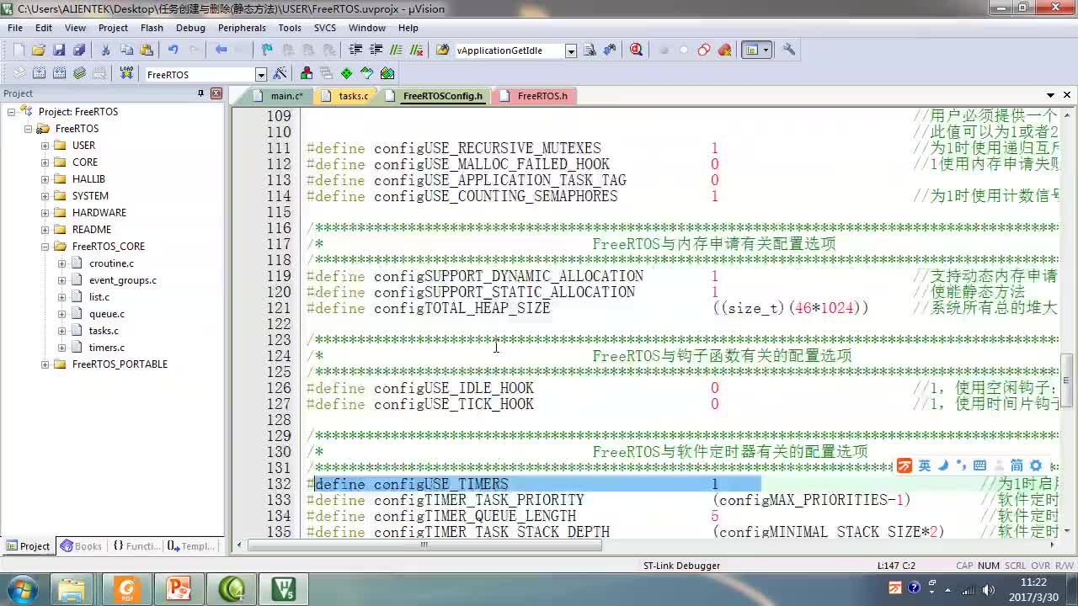
Task: Open the Flash menu
Action: point(152,28)
